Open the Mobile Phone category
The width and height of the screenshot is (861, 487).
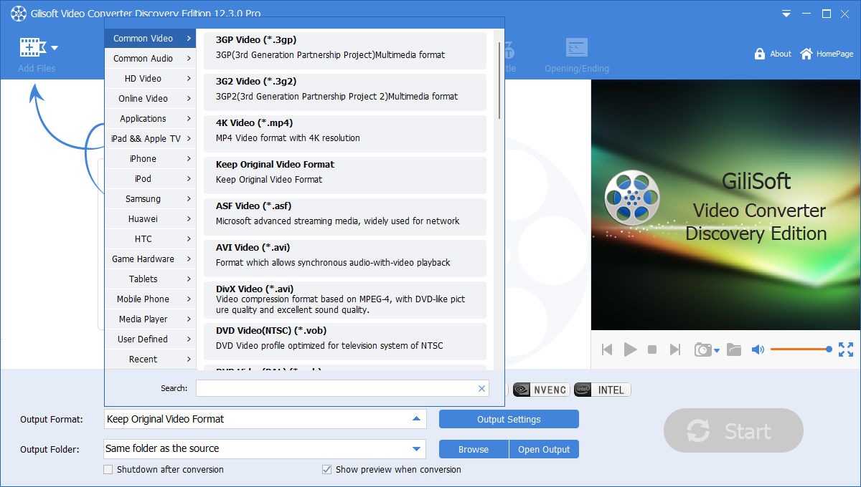[x=151, y=299]
